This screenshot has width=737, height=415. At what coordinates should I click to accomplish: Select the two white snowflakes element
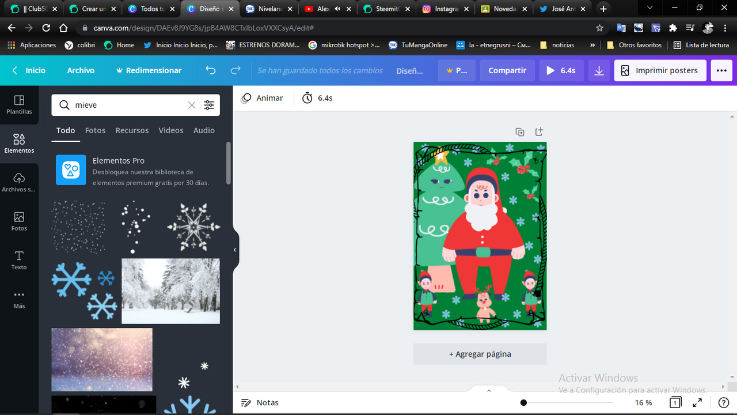[193, 375]
